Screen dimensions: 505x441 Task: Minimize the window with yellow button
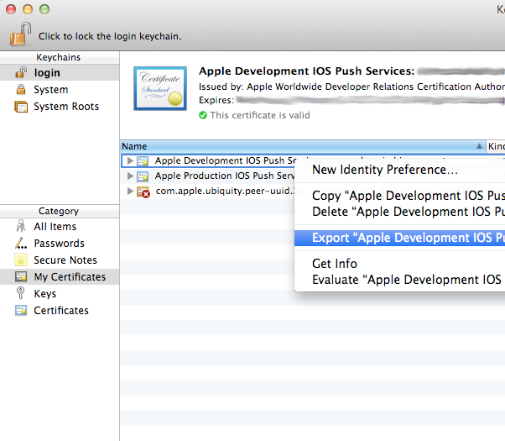[28, 9]
